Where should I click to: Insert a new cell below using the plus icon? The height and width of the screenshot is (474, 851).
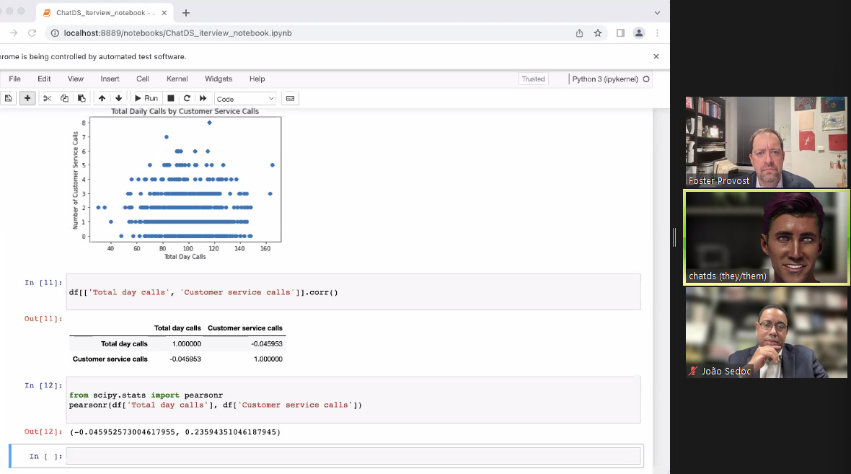27,98
